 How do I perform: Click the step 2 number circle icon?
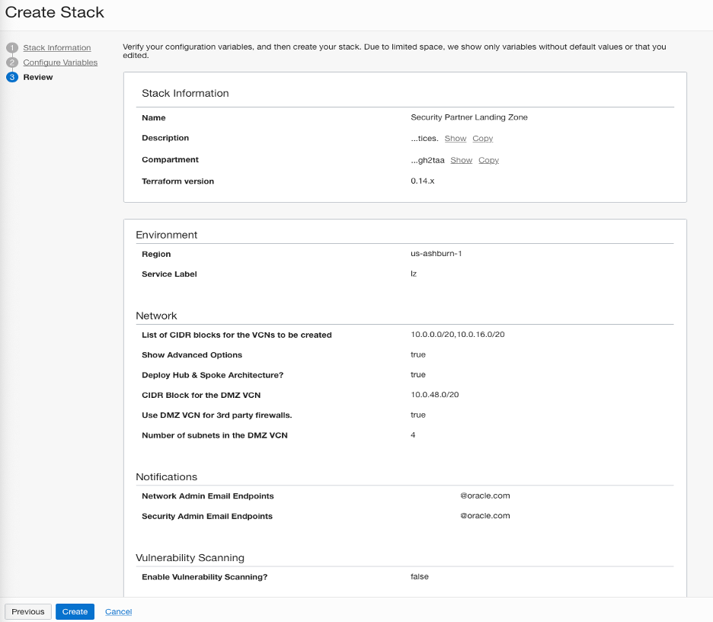[11, 63]
